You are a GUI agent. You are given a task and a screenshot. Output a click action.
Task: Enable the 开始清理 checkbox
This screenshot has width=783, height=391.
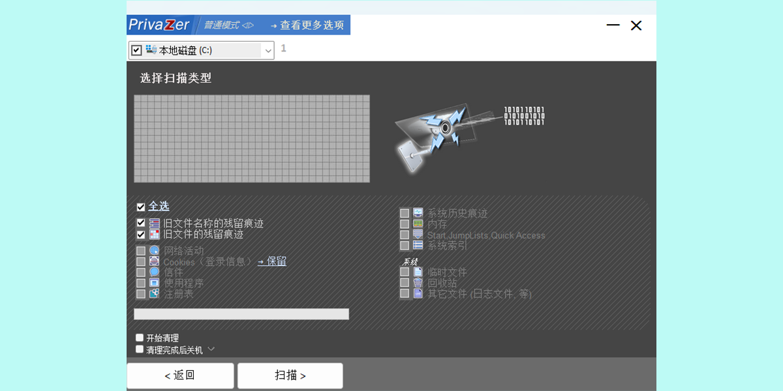139,337
